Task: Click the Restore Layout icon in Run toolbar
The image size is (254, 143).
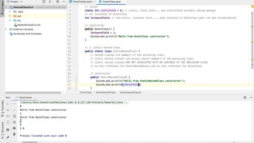Action: pyautogui.click(x=8, y=130)
